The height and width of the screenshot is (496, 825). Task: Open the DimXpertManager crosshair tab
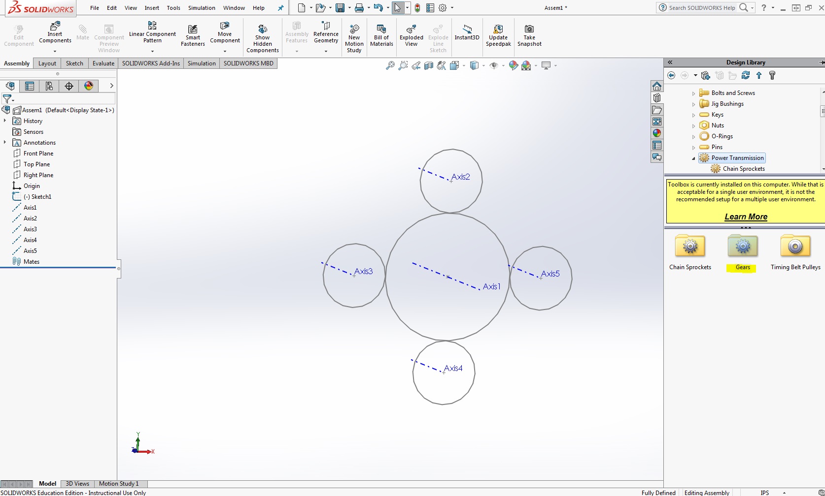69,86
